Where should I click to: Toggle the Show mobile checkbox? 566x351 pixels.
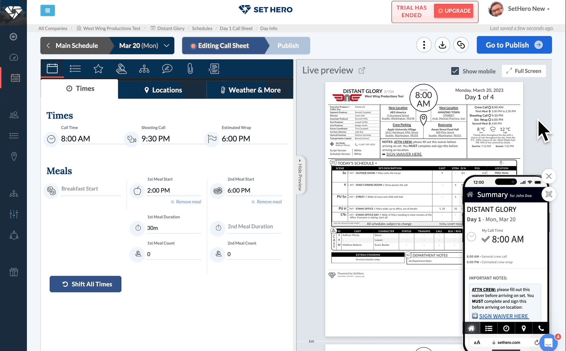(x=455, y=71)
